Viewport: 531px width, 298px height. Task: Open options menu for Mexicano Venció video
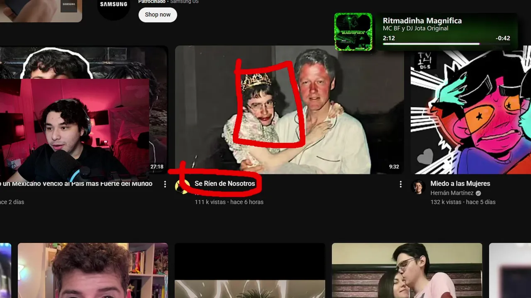click(165, 184)
